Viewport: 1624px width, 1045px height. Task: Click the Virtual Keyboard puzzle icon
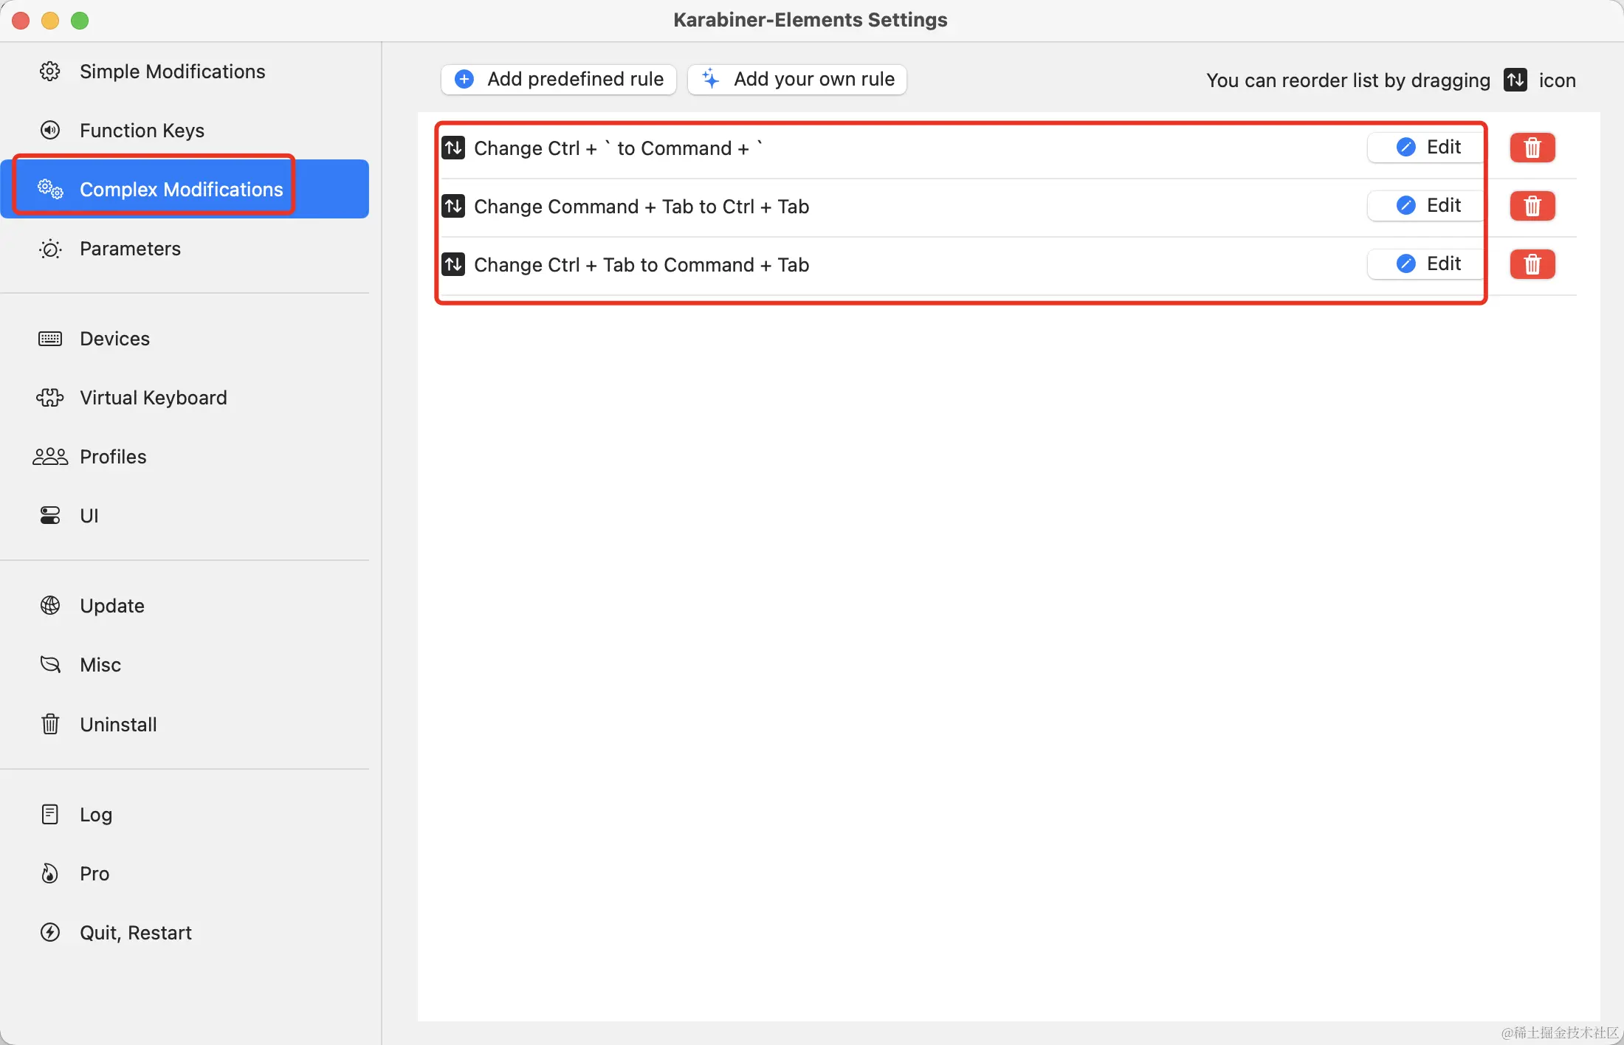tap(49, 398)
